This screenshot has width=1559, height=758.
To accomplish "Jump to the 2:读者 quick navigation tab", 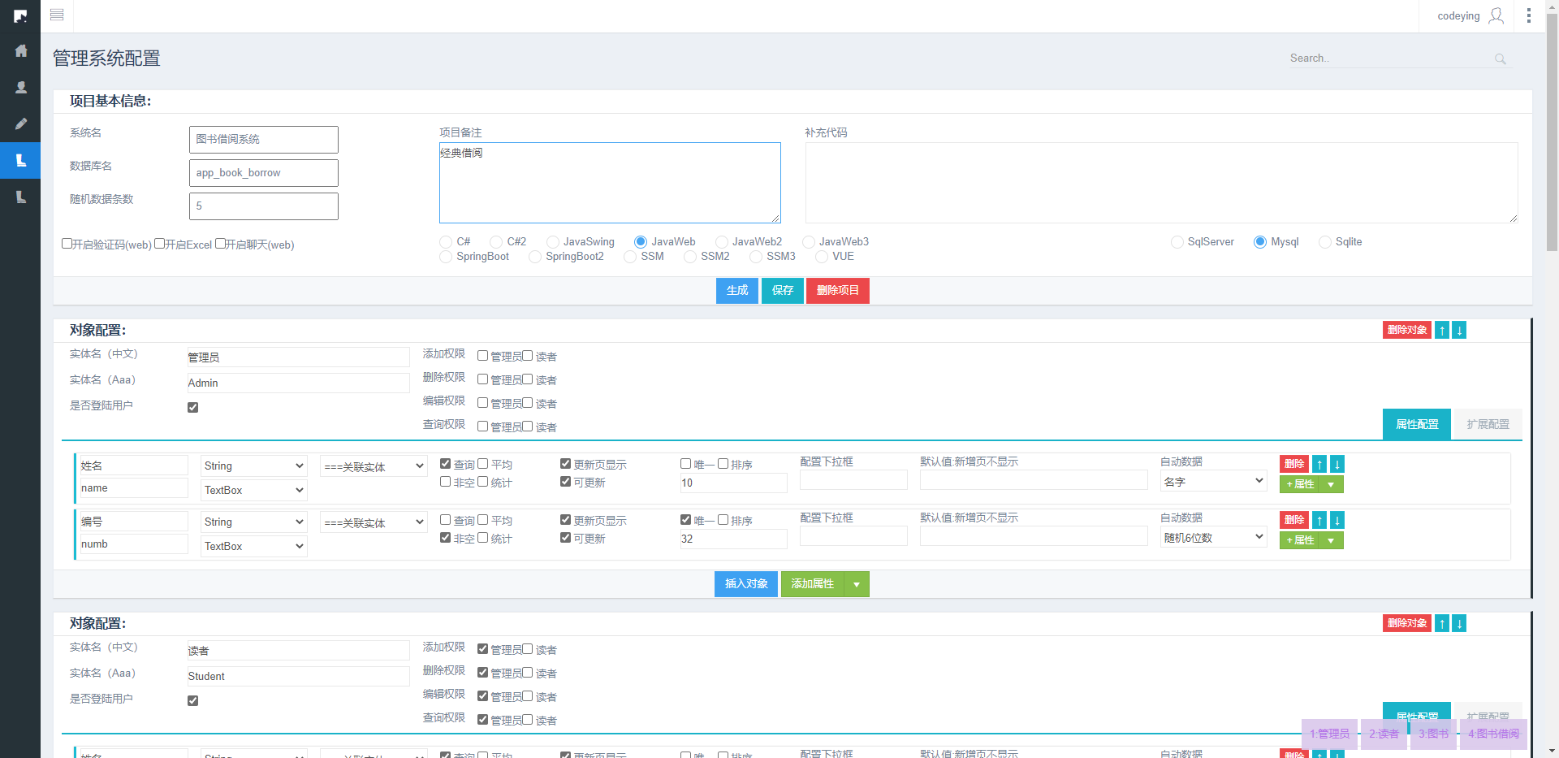I will click(1384, 734).
